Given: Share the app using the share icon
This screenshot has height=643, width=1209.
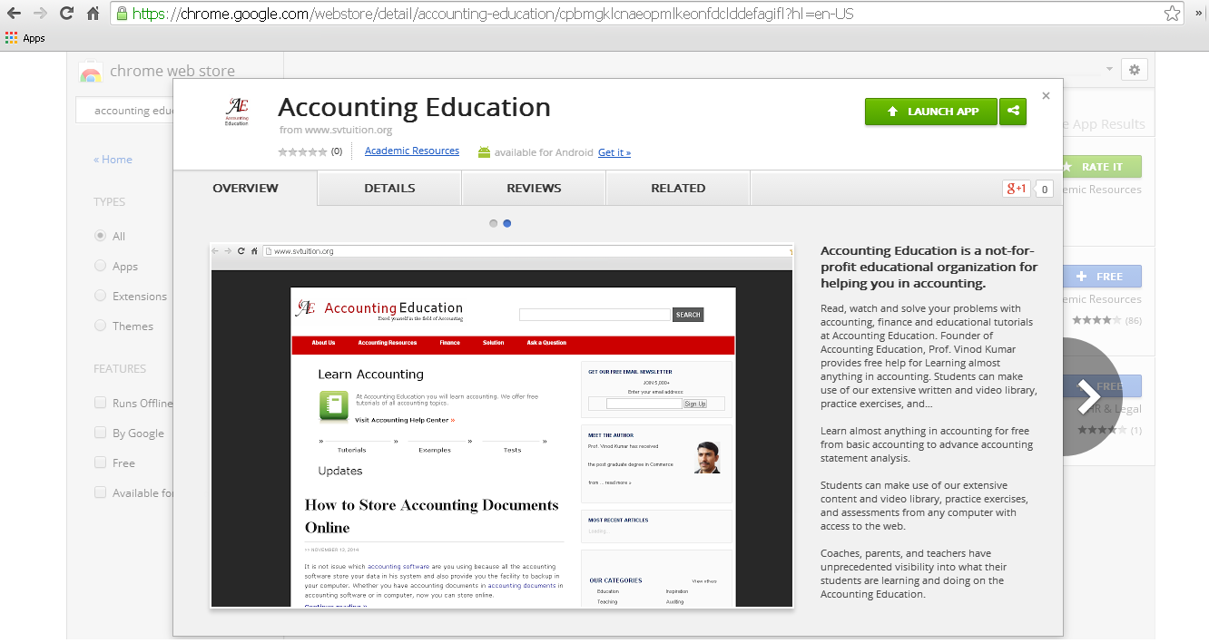Looking at the screenshot, I should point(1013,112).
